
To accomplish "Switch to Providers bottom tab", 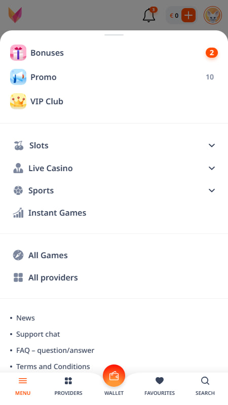I will (x=68, y=386).
